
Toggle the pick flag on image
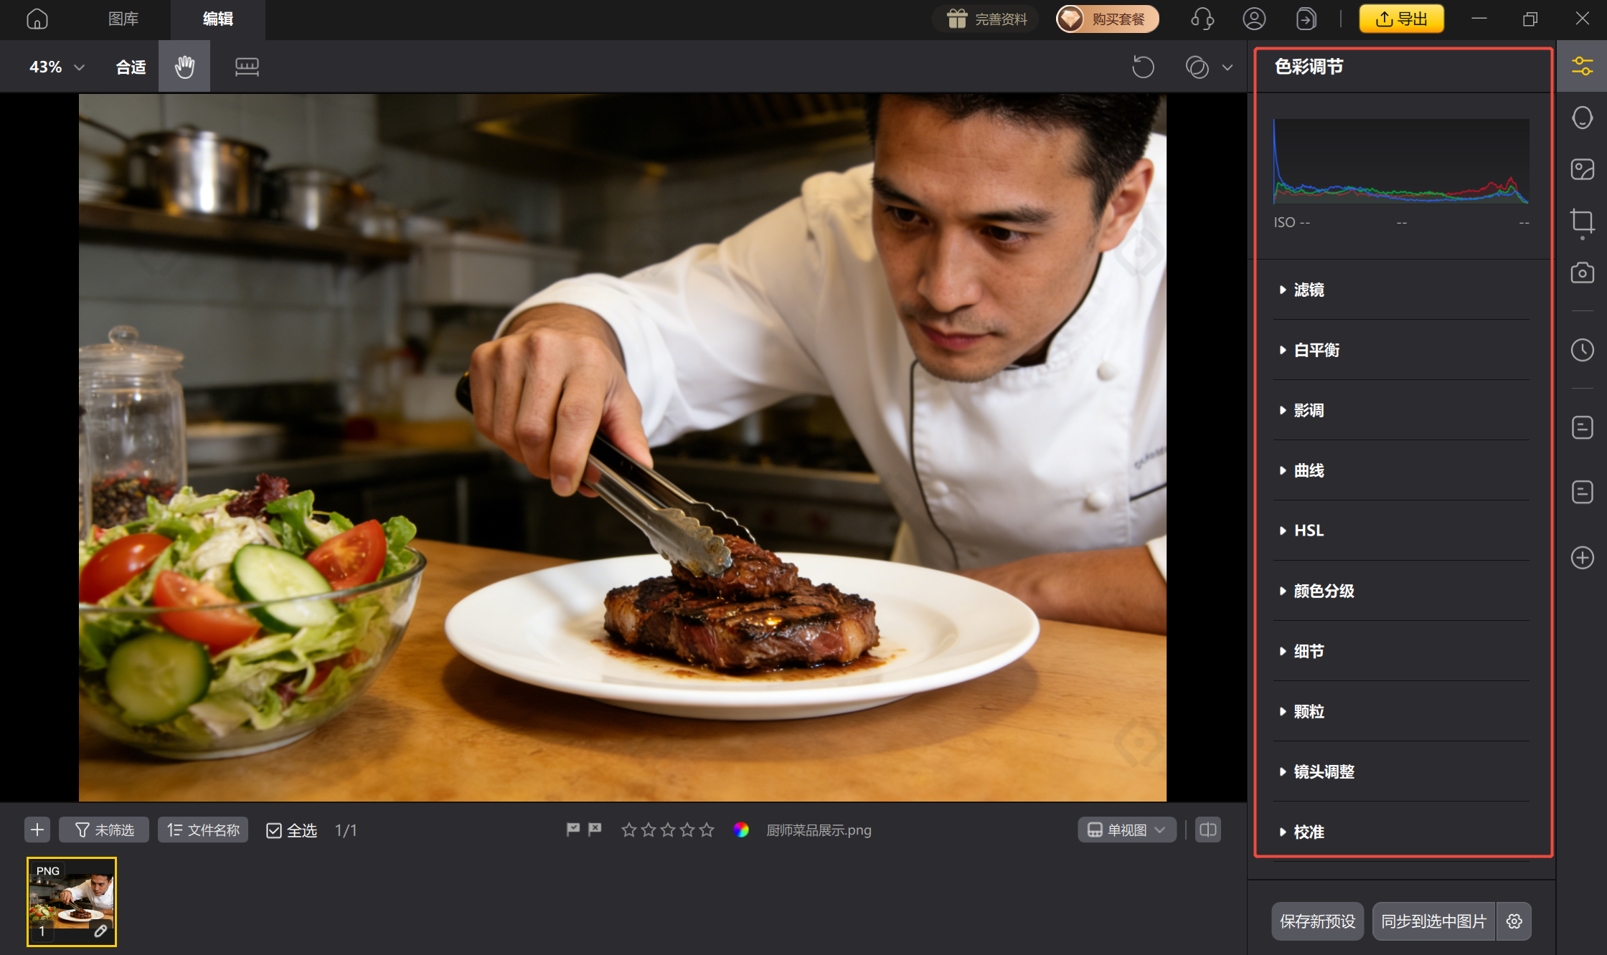(x=572, y=830)
